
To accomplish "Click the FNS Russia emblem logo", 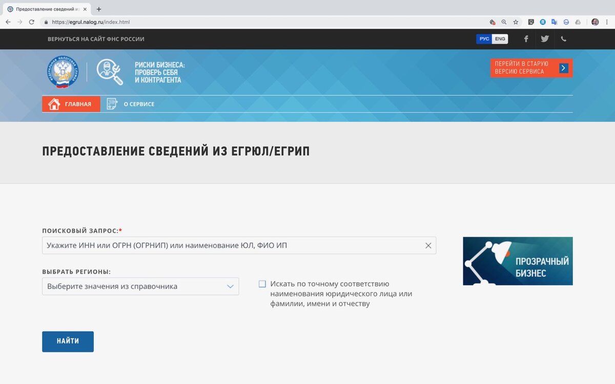I will (62, 72).
